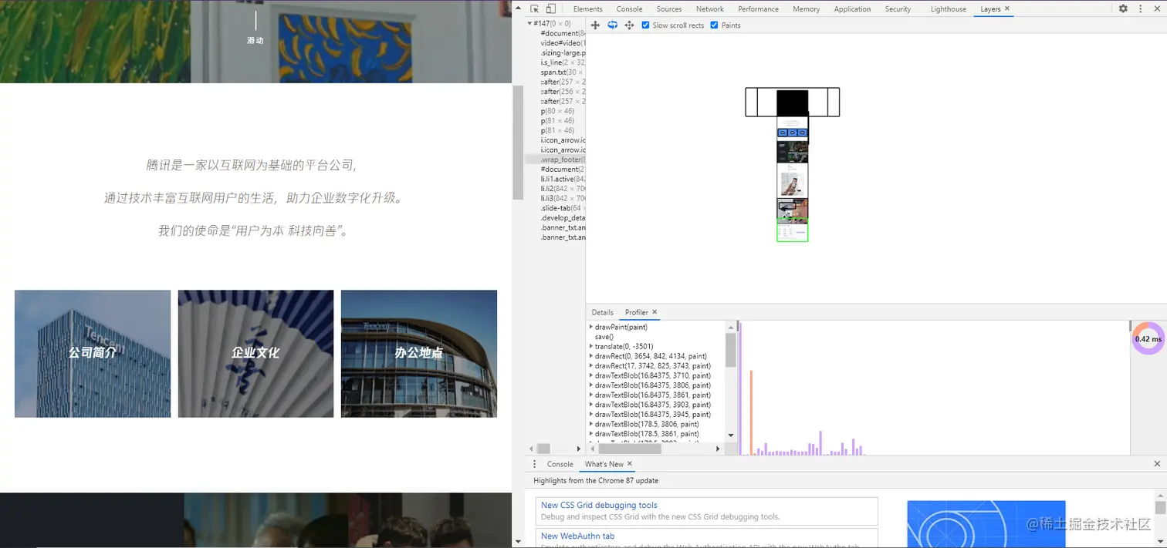Uncheck Slow scroll rects checkbox

(x=645, y=25)
